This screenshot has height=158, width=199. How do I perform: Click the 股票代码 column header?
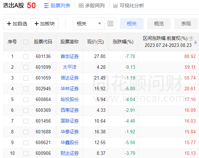pos(43,42)
